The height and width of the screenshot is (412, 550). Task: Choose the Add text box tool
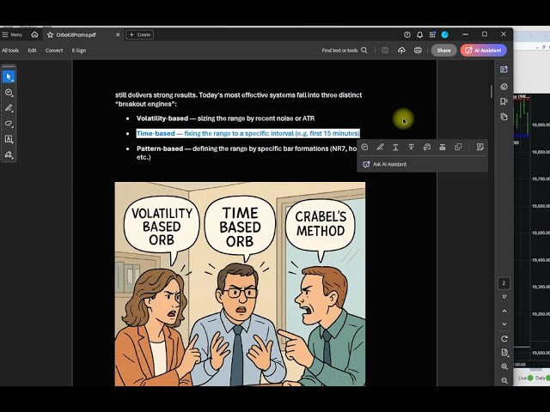tap(9, 139)
